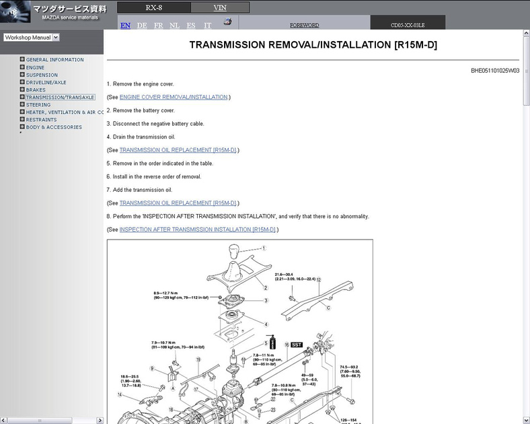Select HEATER, VENTILATION & AIR CO in the tree
Screen dimensions: 530x424
(x=65, y=112)
